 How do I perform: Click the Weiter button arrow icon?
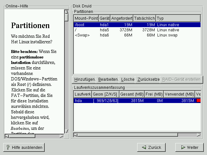click(x=183, y=147)
